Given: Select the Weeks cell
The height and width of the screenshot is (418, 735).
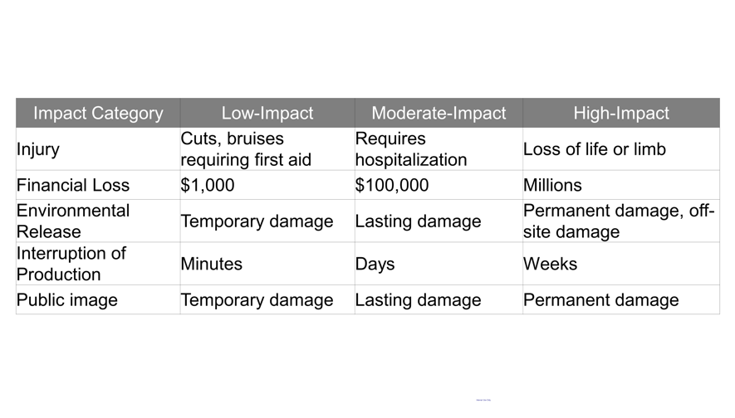Looking at the screenshot, I should pyautogui.click(x=550, y=264).
